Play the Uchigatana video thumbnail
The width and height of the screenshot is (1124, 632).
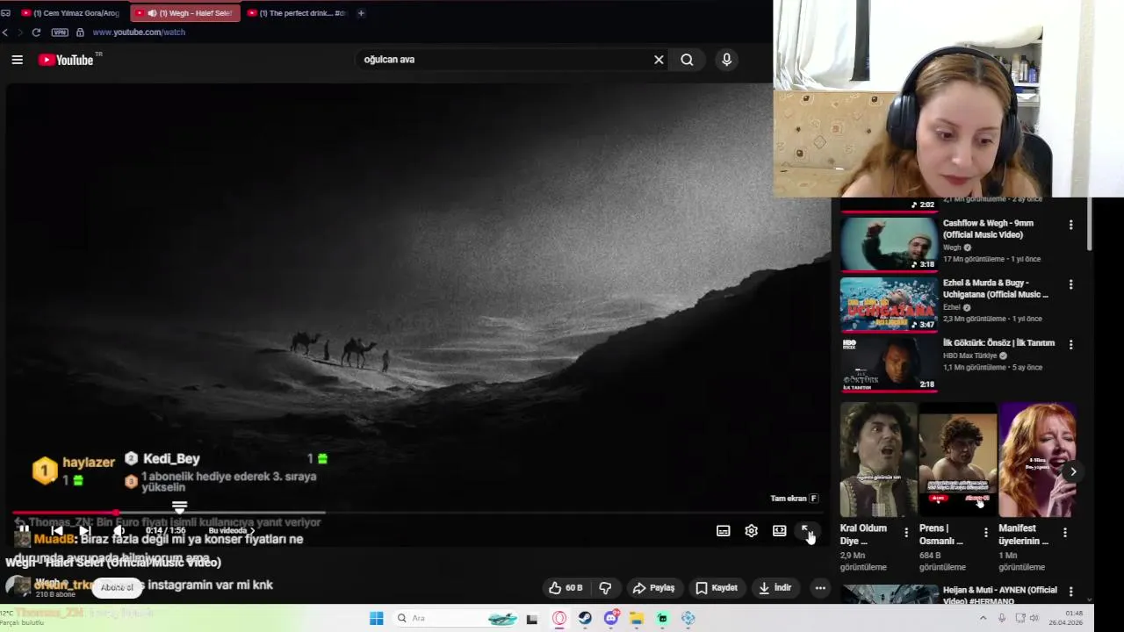click(889, 304)
